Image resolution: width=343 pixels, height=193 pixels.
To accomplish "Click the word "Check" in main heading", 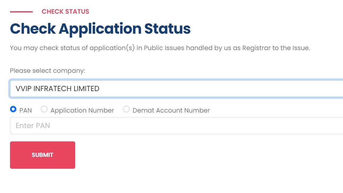I will tap(33, 29).
